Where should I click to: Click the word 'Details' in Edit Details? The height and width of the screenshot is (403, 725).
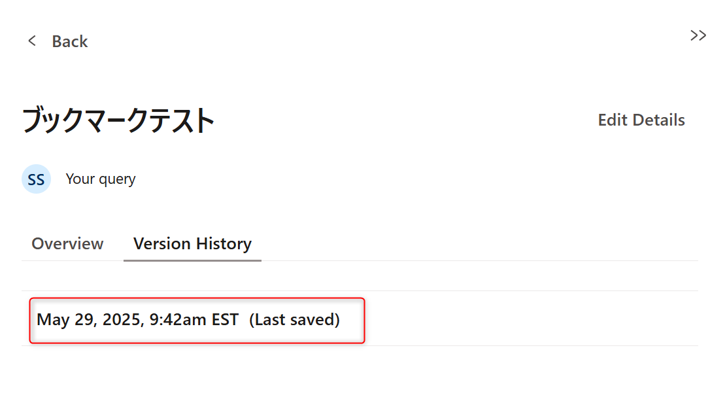click(658, 120)
